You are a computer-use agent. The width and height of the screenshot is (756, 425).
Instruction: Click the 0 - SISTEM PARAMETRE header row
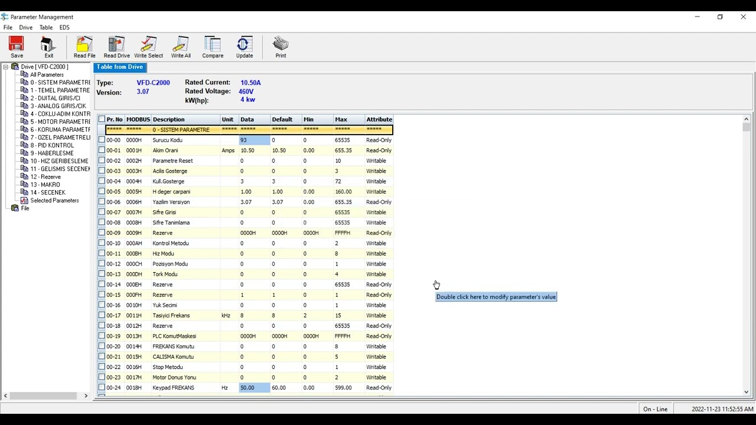pyautogui.click(x=249, y=130)
